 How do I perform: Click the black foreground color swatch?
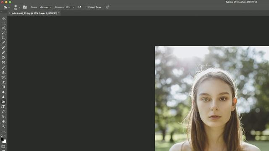(2, 139)
